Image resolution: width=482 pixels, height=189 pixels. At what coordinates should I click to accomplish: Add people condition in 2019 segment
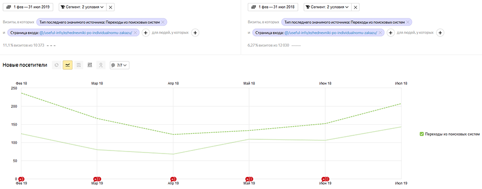coord(195,32)
